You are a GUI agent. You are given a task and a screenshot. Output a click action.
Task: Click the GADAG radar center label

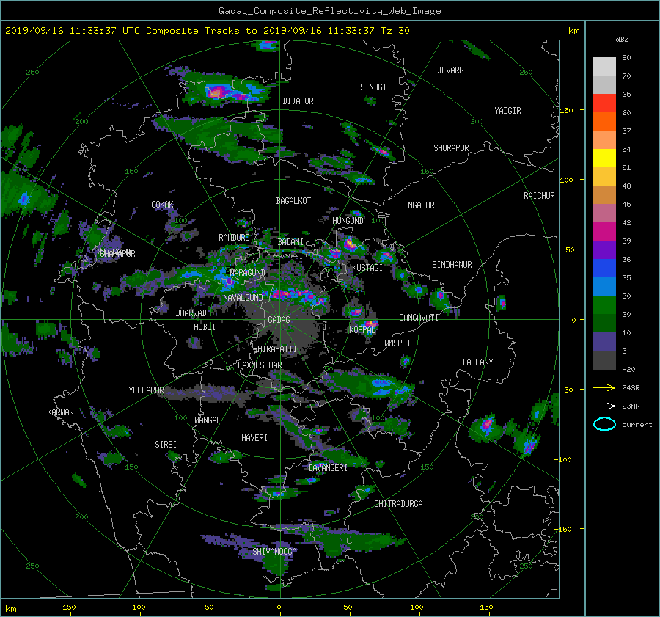click(279, 320)
